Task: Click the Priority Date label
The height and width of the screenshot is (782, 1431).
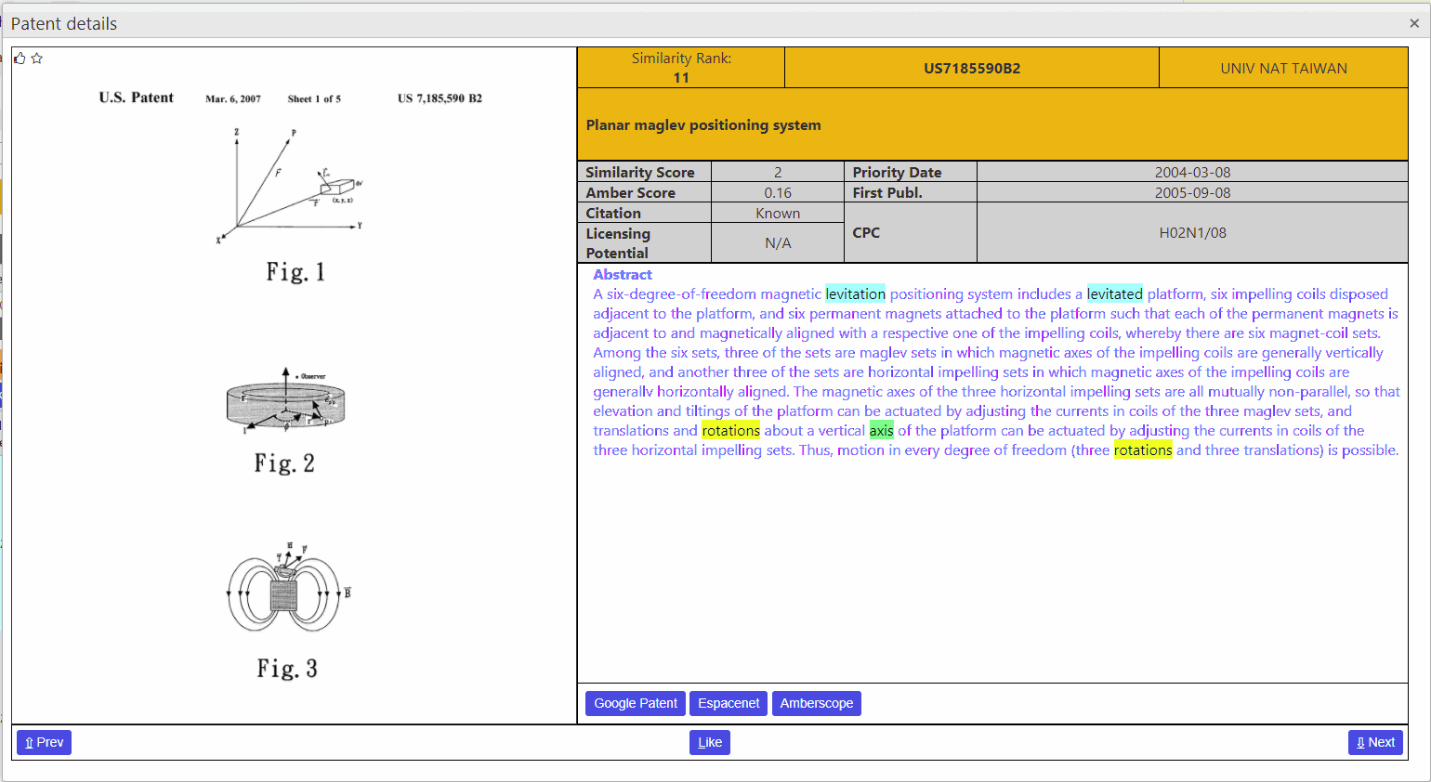Action: point(897,172)
